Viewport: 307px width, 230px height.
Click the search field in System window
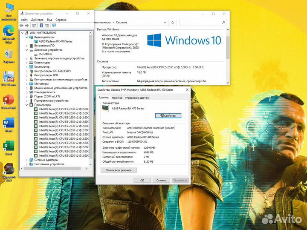point(203,23)
